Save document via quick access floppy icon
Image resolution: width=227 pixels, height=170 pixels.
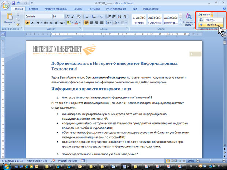click(14, 3)
